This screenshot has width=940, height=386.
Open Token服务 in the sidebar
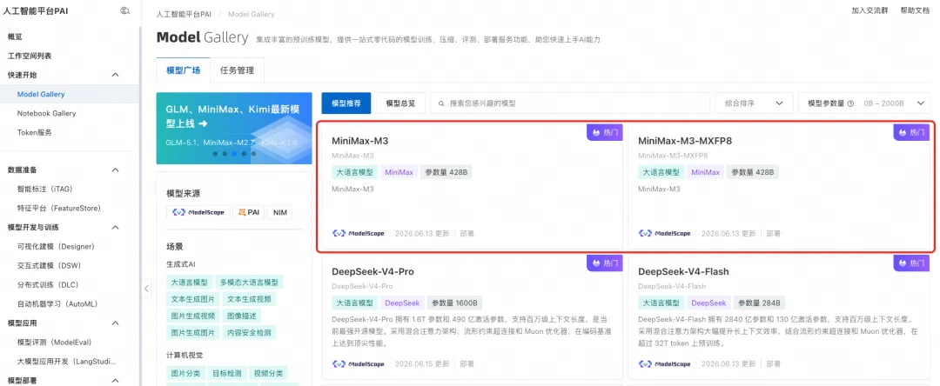pos(34,132)
